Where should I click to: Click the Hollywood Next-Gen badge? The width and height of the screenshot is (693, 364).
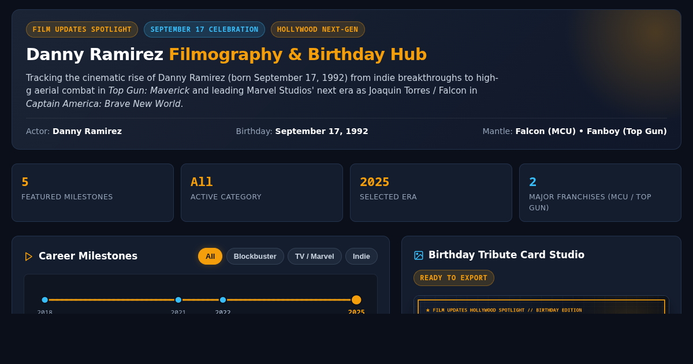318,29
